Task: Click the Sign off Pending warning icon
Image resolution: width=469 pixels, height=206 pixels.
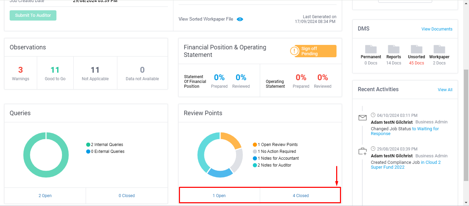Action: (x=295, y=51)
